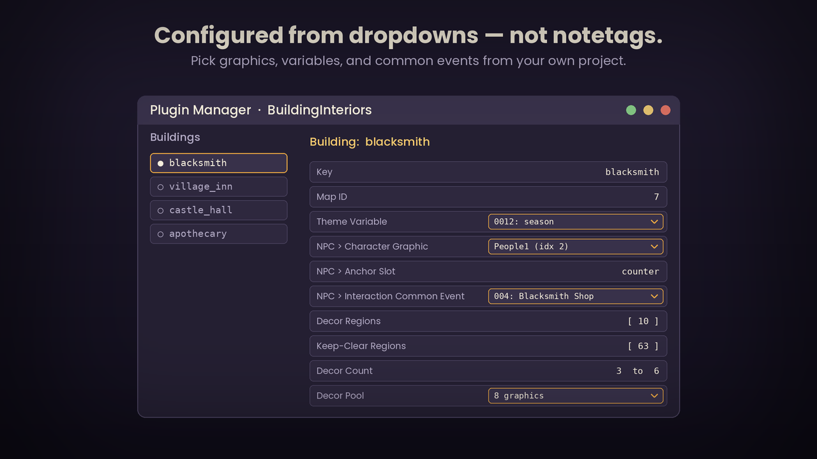Click the Plugin Manager title text
Screen dimensions: 817x459
200,110
